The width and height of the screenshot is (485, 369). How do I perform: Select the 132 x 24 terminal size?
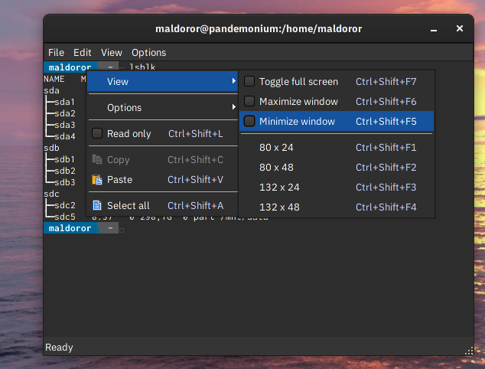(x=279, y=188)
